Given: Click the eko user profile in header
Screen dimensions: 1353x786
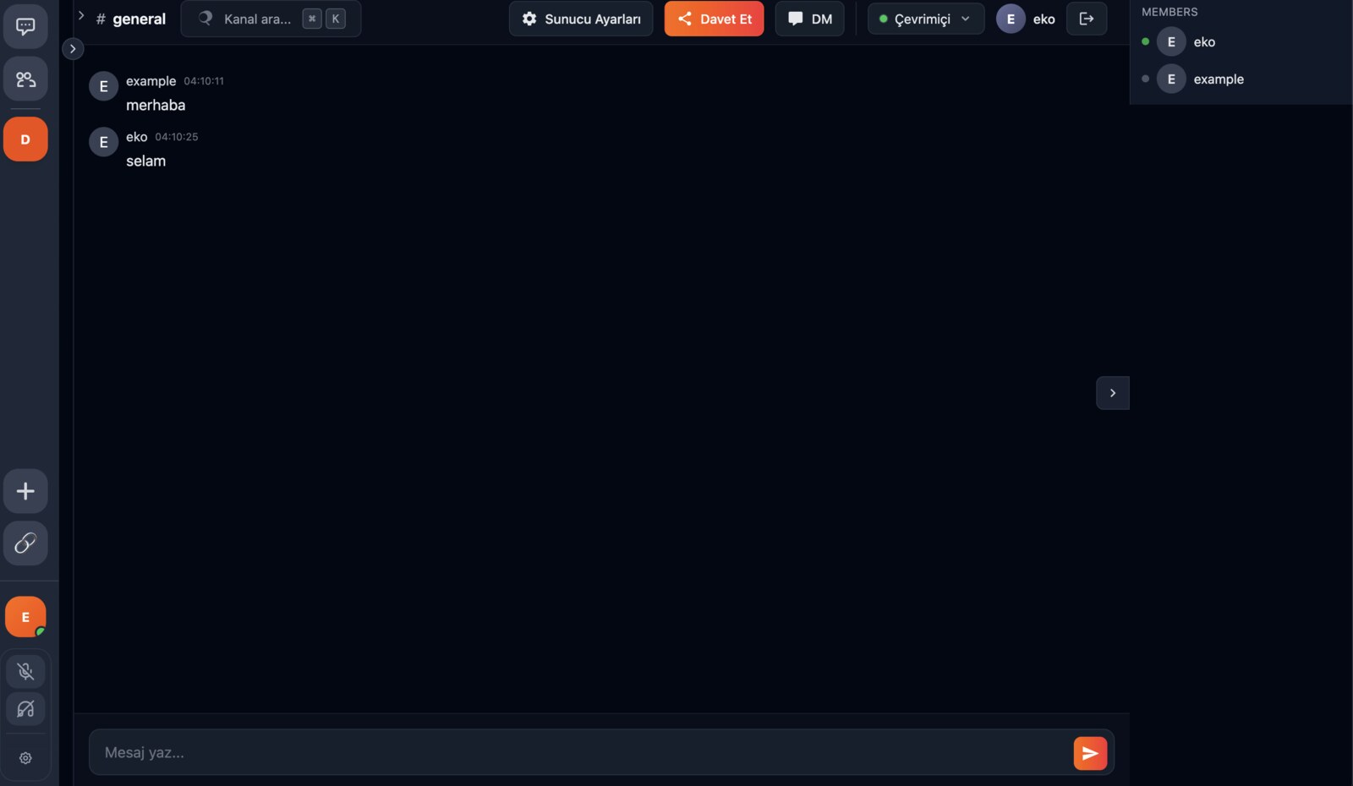Looking at the screenshot, I should (1026, 19).
